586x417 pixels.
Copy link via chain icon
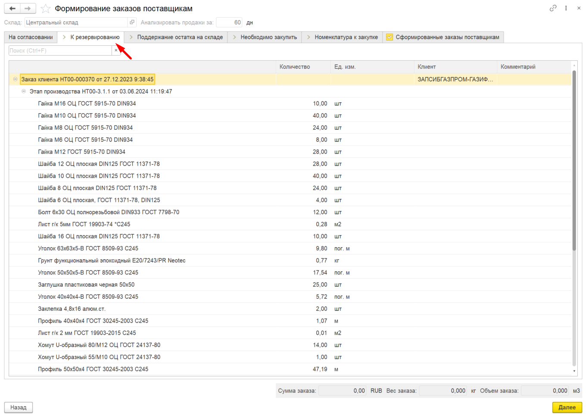pos(553,8)
